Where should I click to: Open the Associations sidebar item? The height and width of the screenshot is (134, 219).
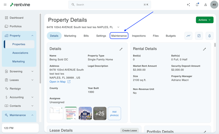point(20,53)
